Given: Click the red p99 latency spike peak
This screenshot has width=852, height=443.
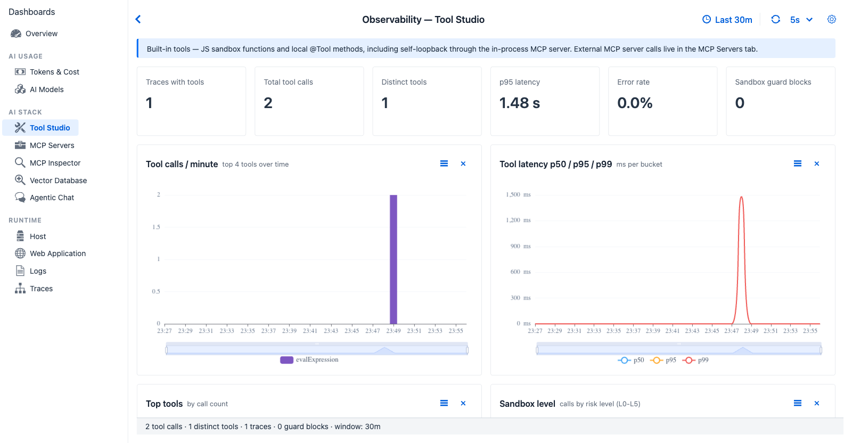Looking at the screenshot, I should tap(741, 198).
